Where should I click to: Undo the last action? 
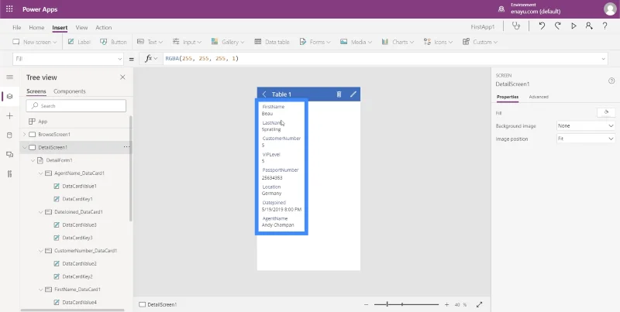(x=542, y=26)
